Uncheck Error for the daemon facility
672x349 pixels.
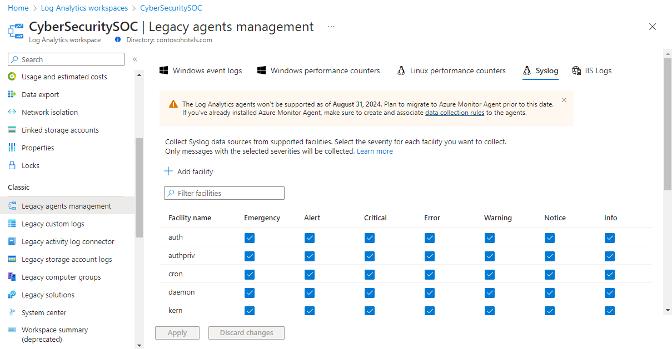pos(430,292)
